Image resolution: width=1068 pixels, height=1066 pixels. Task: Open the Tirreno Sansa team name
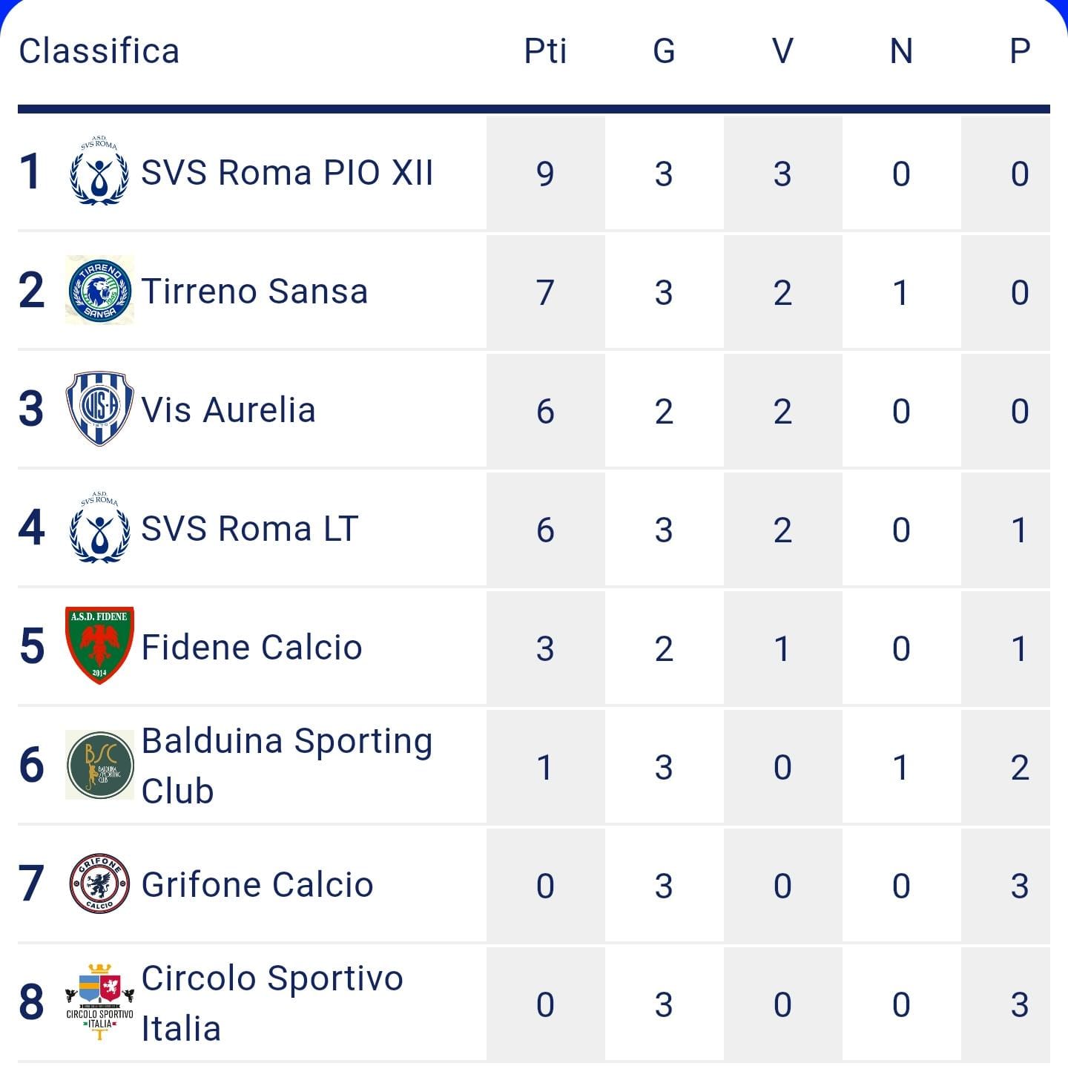(254, 292)
